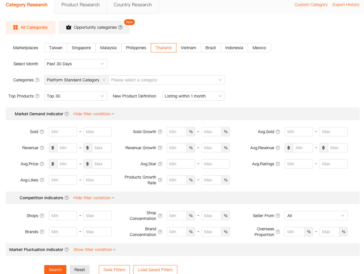The width and height of the screenshot is (364, 274).
Task: Click the Export History link
Action: pos(346,5)
